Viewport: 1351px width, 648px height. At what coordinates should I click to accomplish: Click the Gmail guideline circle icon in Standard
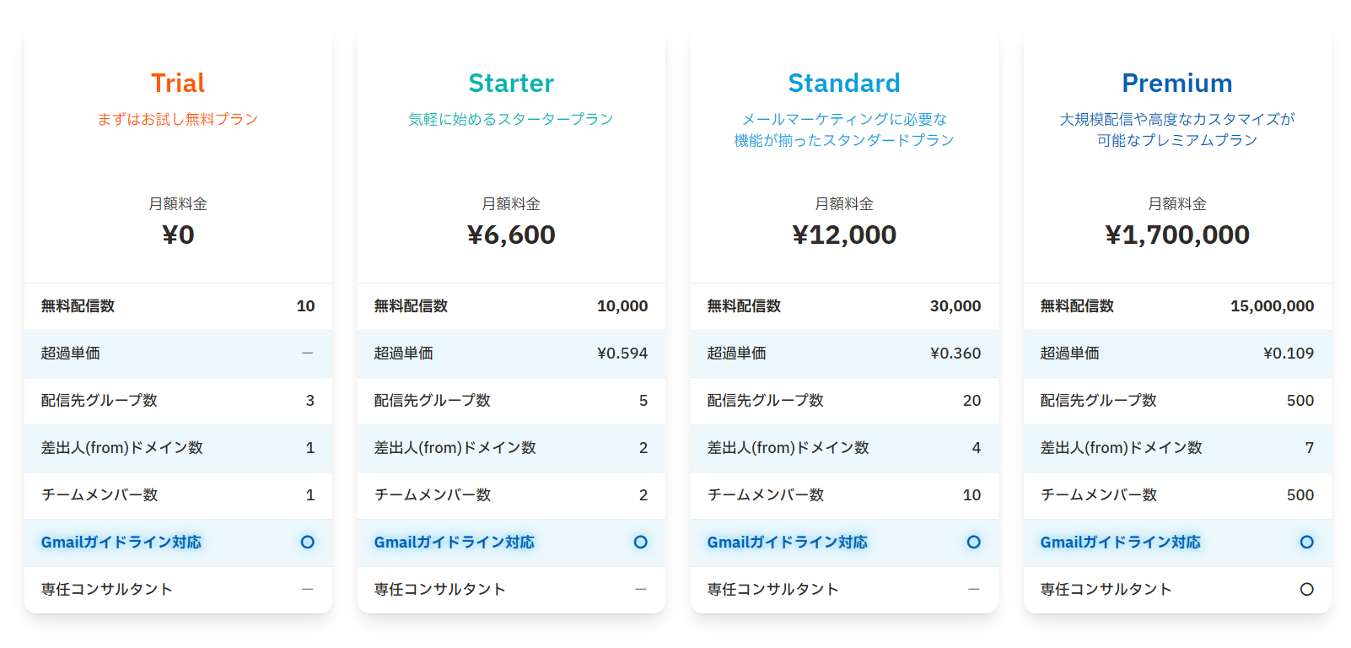click(x=974, y=543)
